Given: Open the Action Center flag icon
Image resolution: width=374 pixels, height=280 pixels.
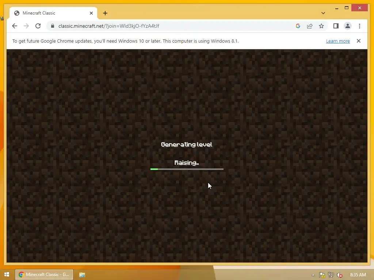Looking at the screenshot, I should coord(322,275).
